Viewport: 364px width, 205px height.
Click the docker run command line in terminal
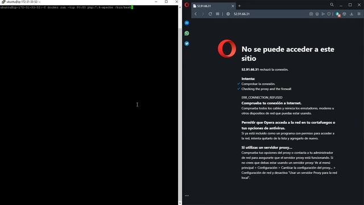pos(67,7)
